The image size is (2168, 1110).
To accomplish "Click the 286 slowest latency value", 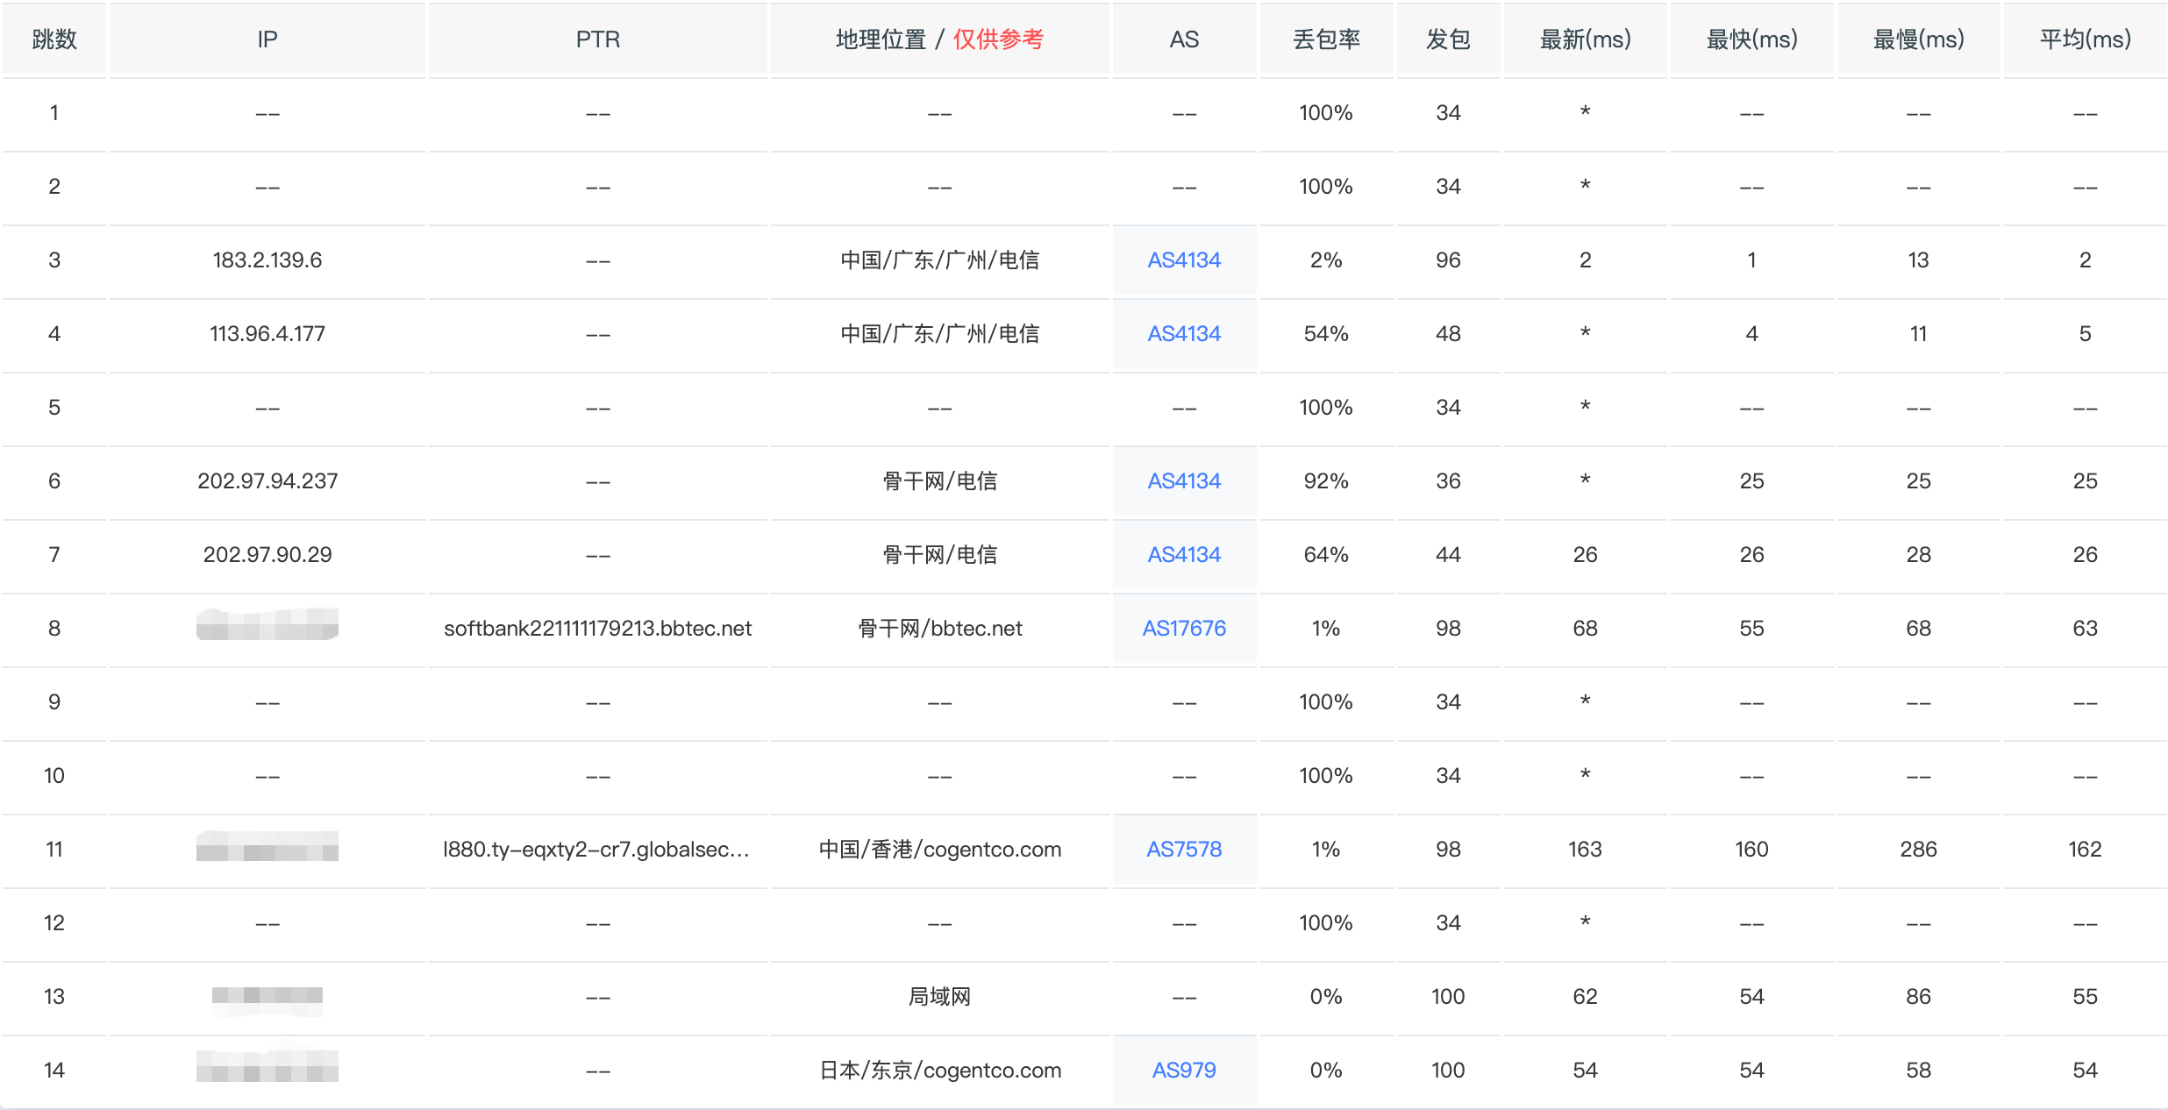I will pyautogui.click(x=1918, y=850).
